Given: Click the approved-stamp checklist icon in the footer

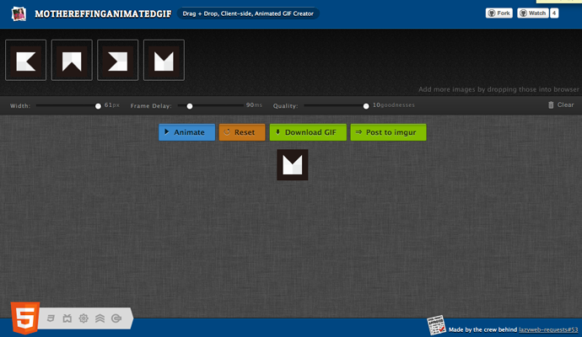Looking at the screenshot, I should [437, 326].
